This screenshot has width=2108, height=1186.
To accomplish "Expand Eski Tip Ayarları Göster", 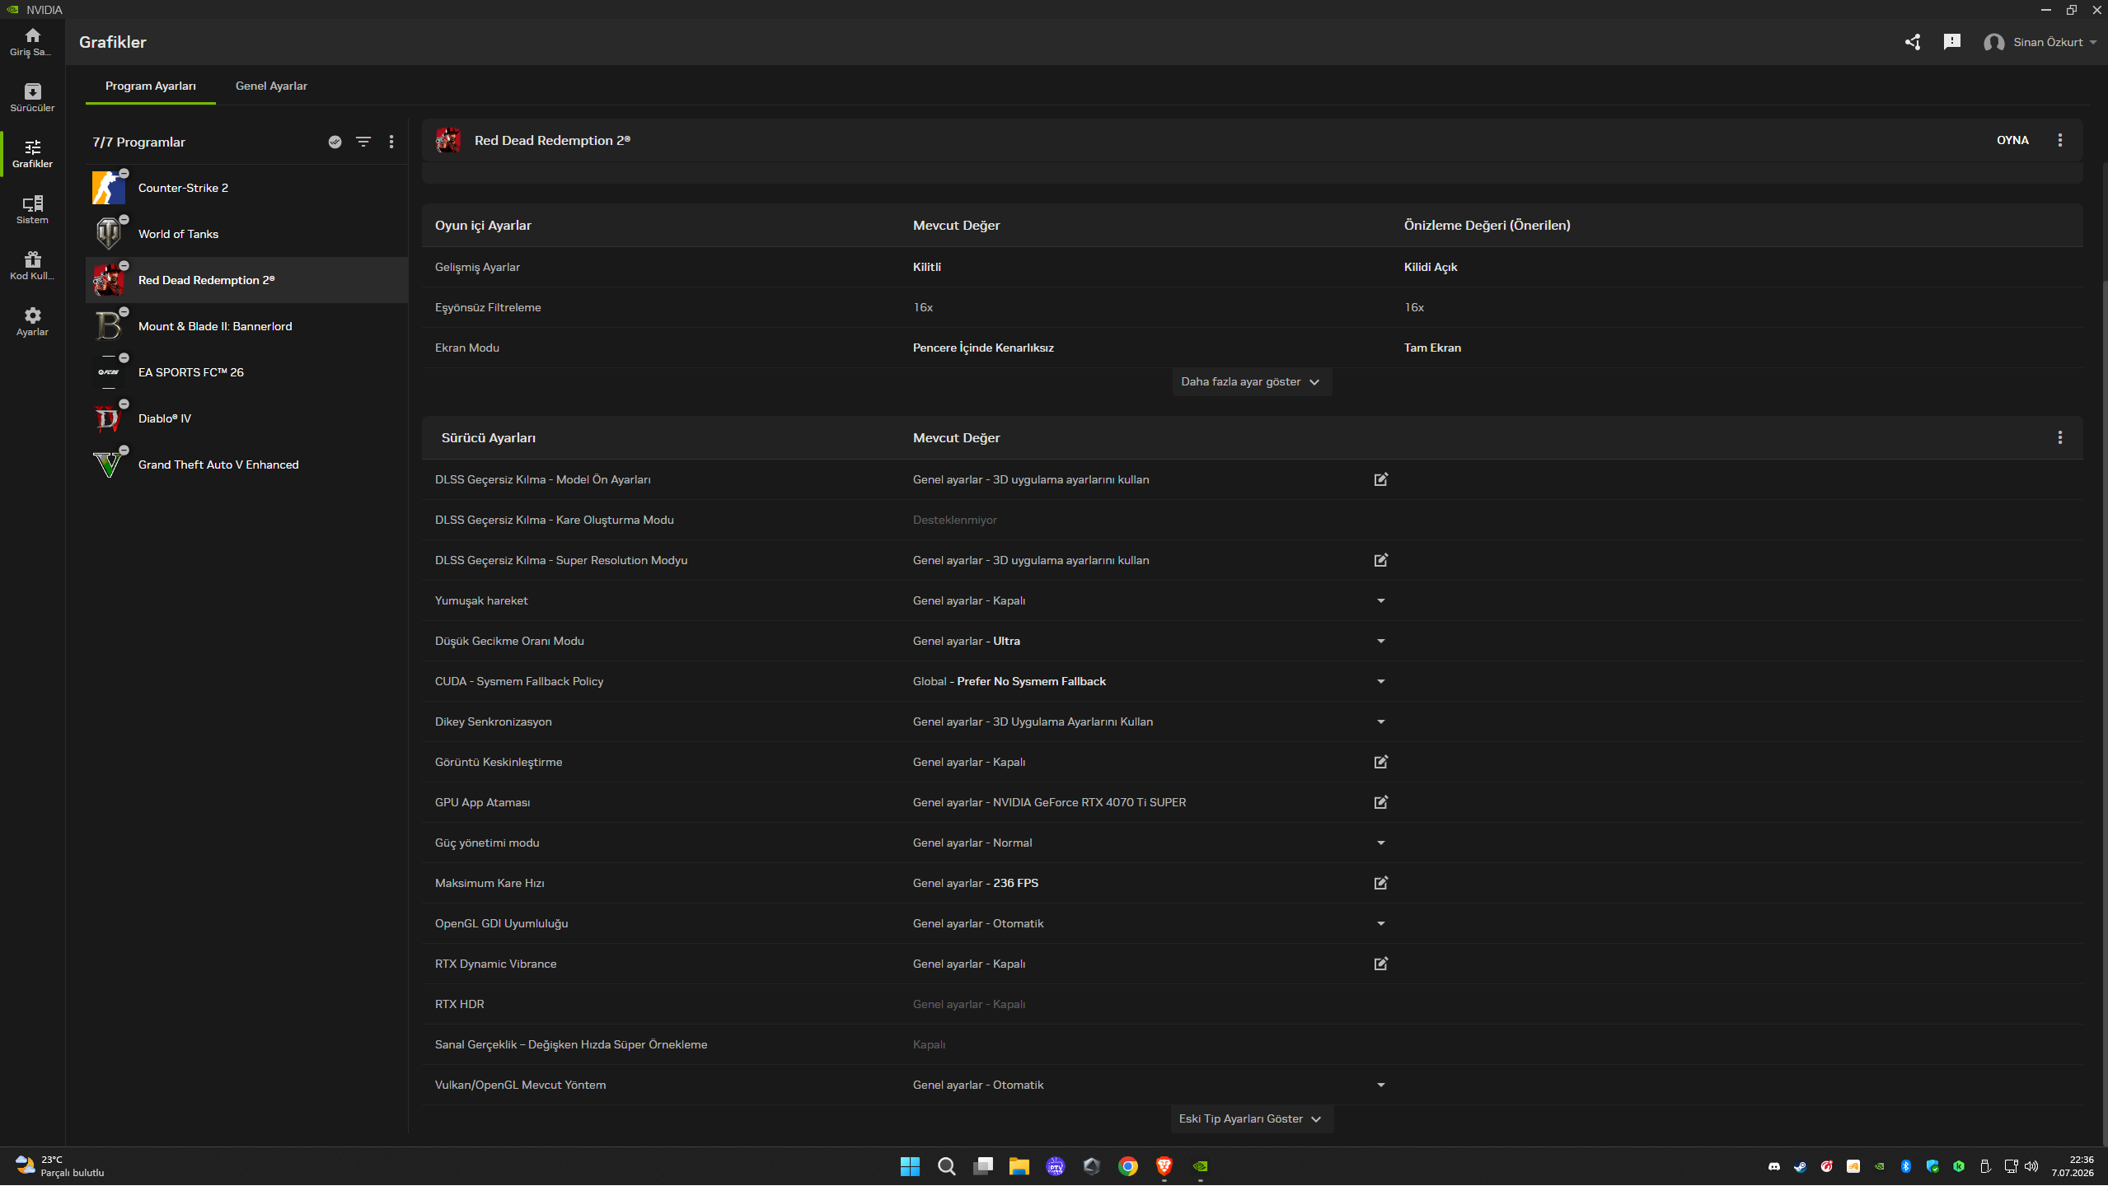I will (x=1251, y=1118).
